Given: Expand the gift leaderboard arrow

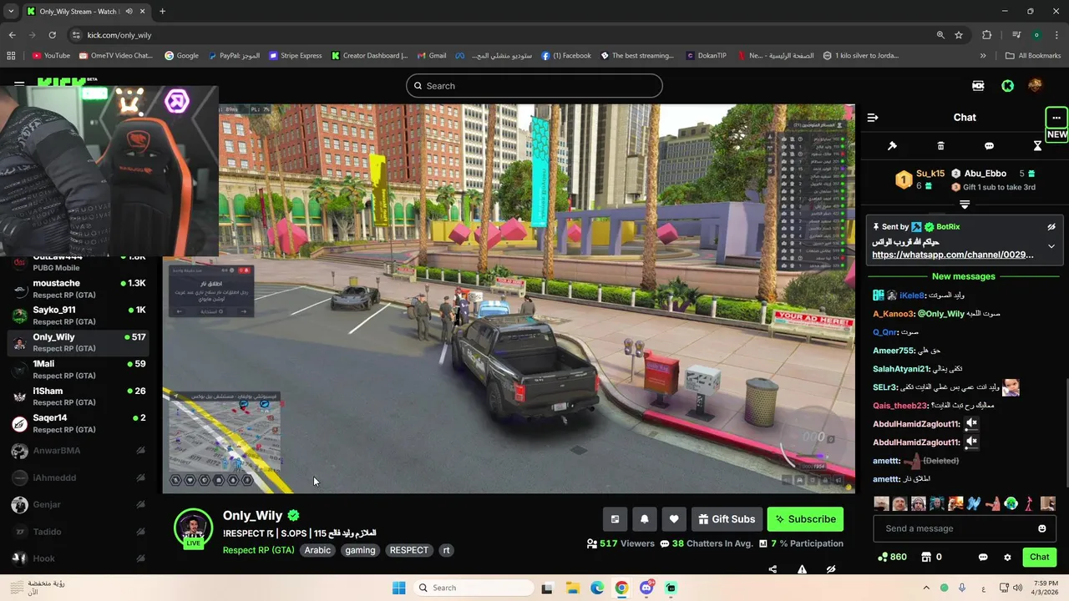Looking at the screenshot, I should tap(965, 205).
